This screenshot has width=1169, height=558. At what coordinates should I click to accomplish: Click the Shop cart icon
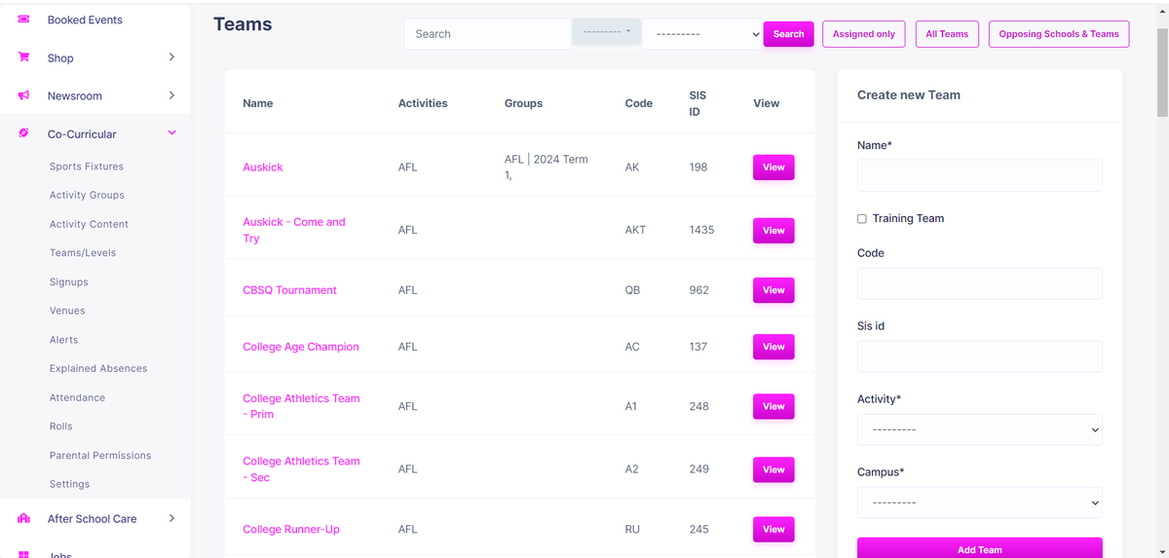(x=23, y=57)
